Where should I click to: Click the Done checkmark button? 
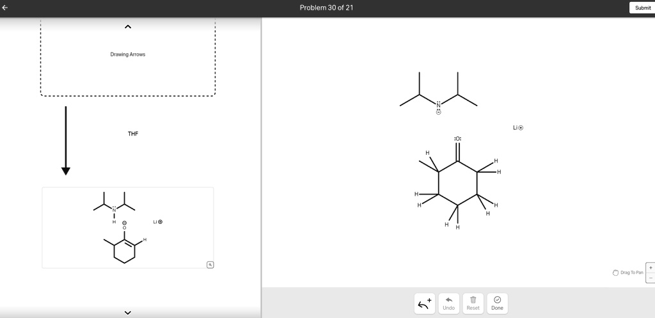tap(497, 304)
